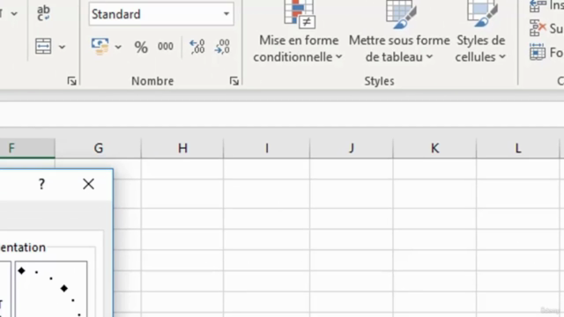Close the dialog with the X button

click(x=88, y=184)
